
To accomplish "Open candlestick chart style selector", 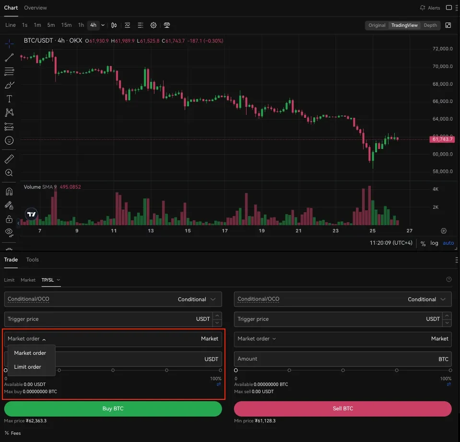I will click(x=114, y=25).
